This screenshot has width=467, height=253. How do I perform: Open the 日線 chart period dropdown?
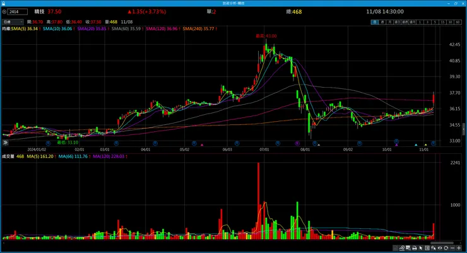[13, 21]
